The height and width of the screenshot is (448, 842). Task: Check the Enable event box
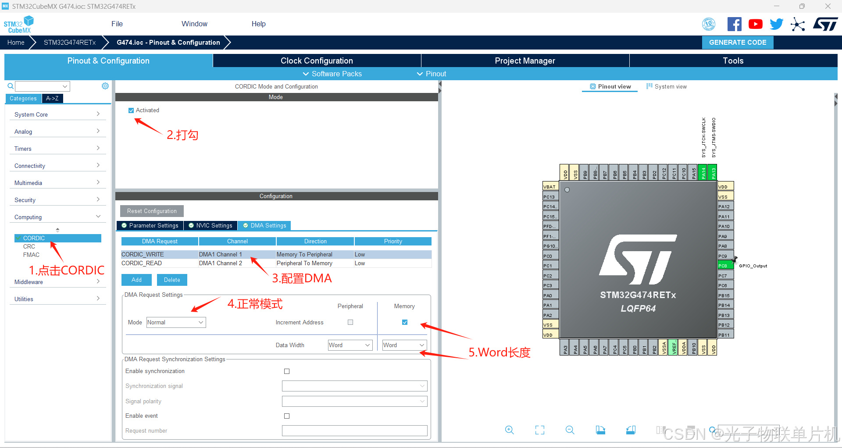click(x=287, y=416)
